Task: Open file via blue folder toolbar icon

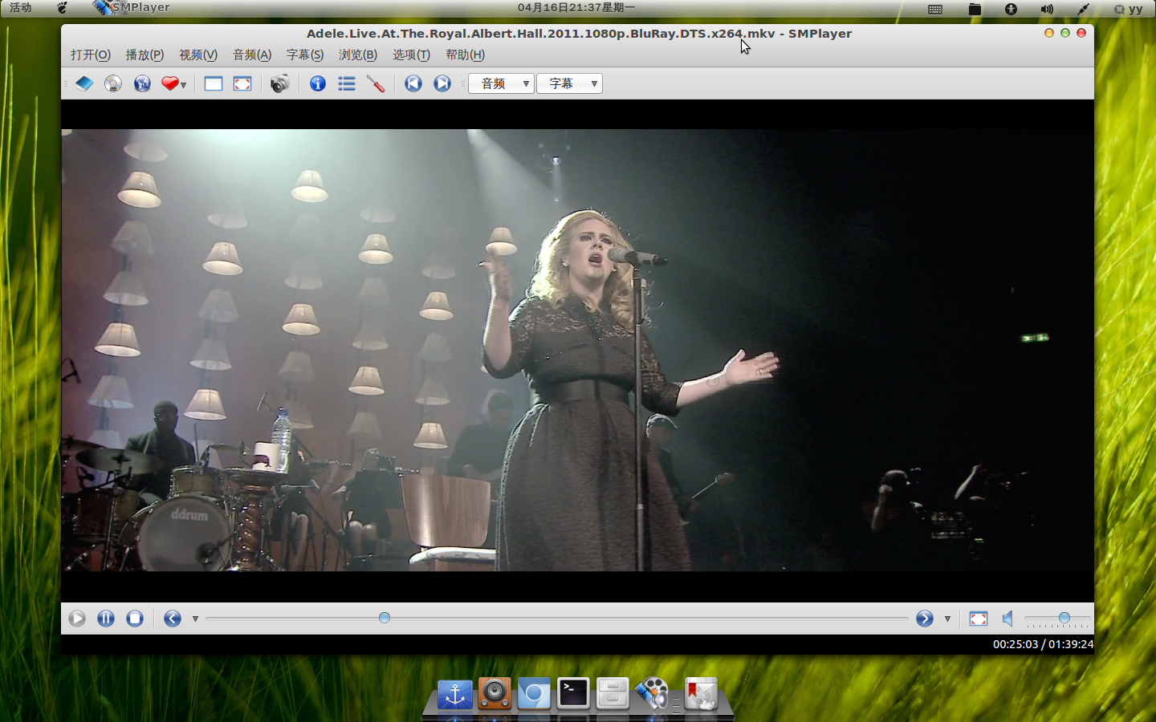Action: pyautogui.click(x=84, y=83)
